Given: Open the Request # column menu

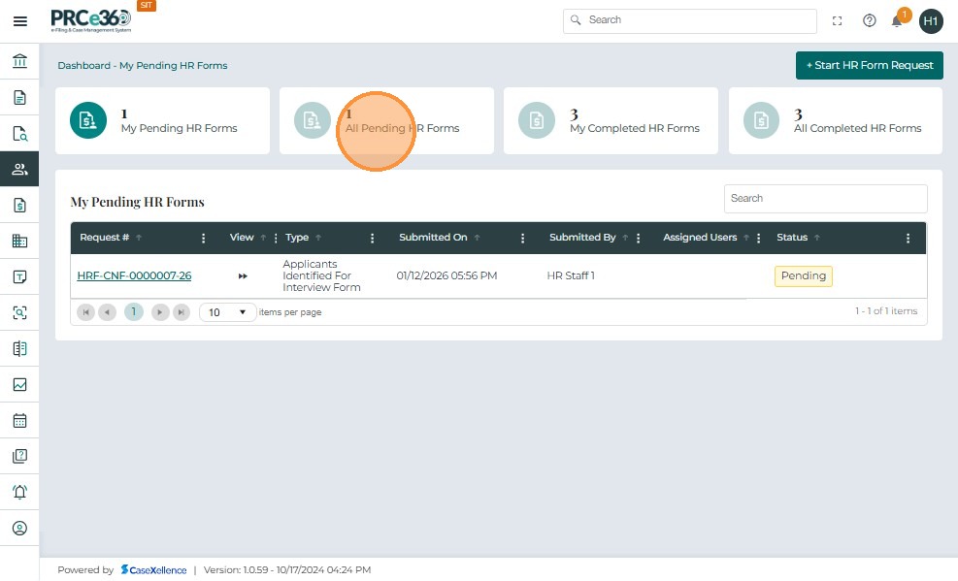Looking at the screenshot, I should click(204, 238).
